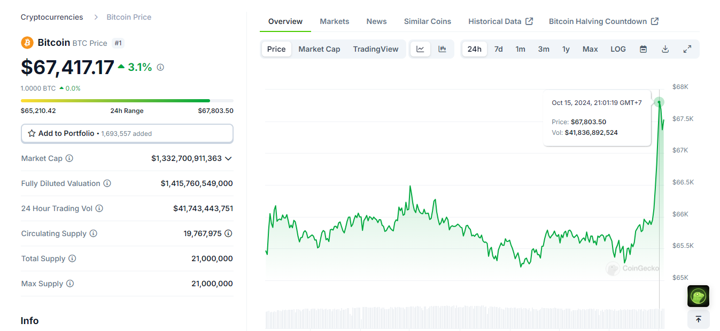Select the TradingView chart toggle
The width and height of the screenshot is (720, 331).
click(376, 49)
